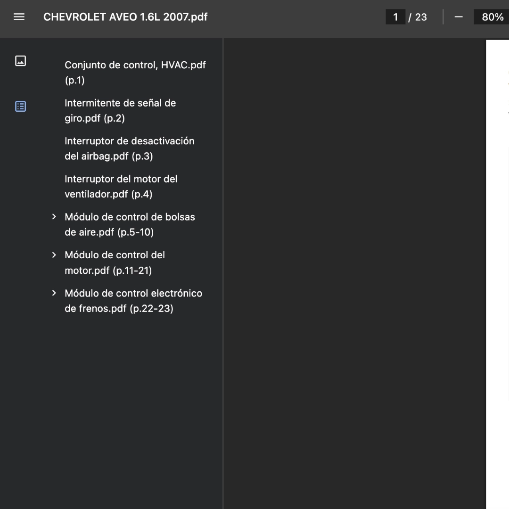The width and height of the screenshot is (509, 509).
Task: Jump to Interruptor de desactivación del airbag.pdf
Action: click(129, 148)
